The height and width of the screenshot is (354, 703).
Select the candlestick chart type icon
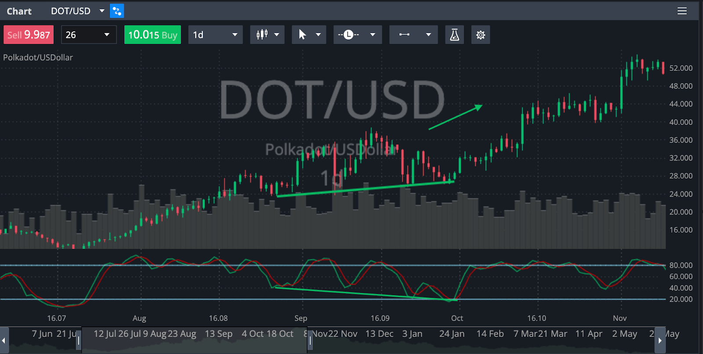pos(262,35)
